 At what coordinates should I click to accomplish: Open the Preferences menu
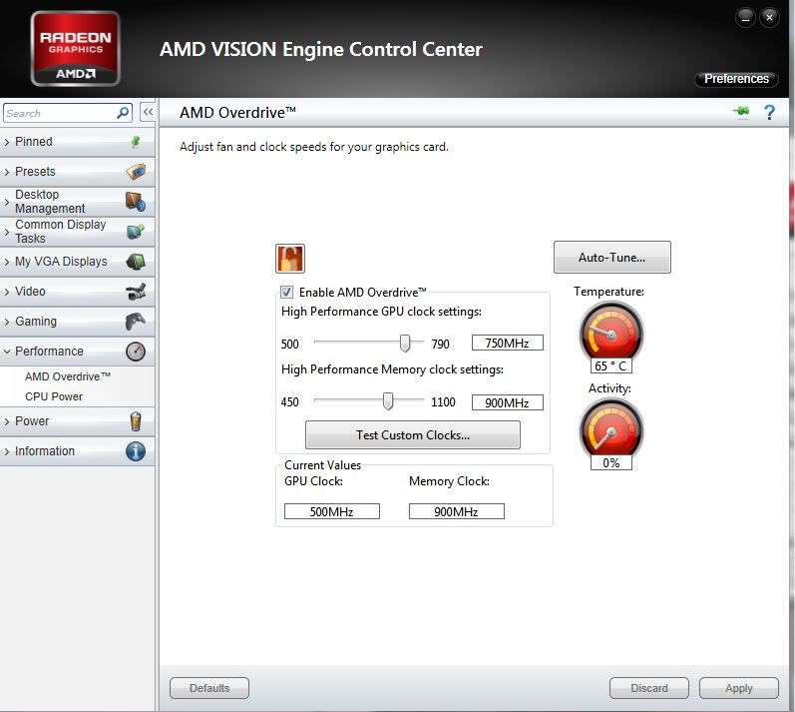[x=736, y=79]
